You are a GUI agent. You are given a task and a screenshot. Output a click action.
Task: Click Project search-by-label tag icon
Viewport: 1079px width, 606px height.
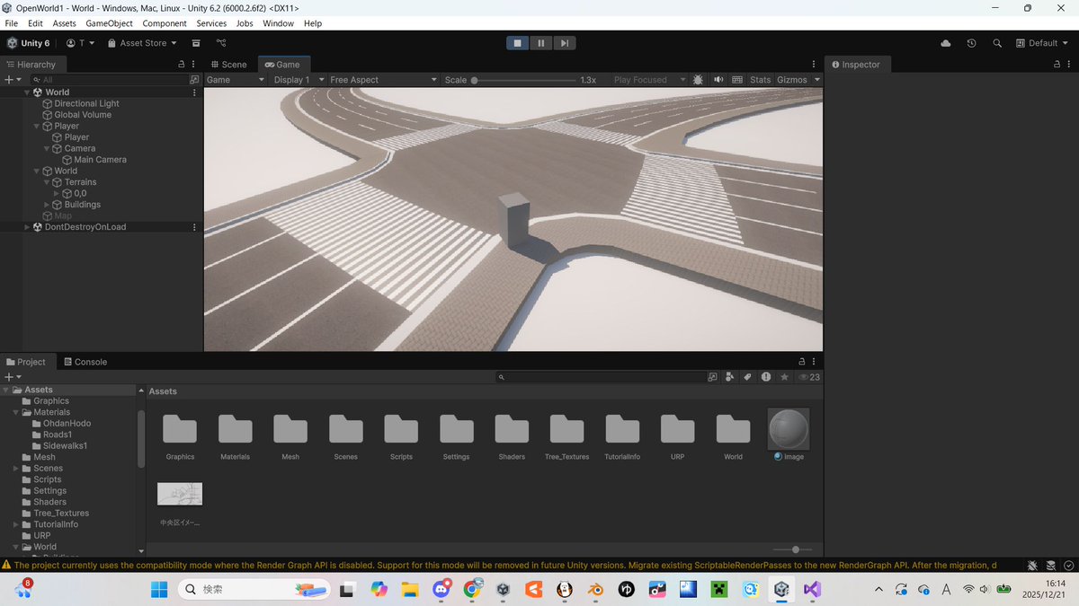click(x=747, y=377)
